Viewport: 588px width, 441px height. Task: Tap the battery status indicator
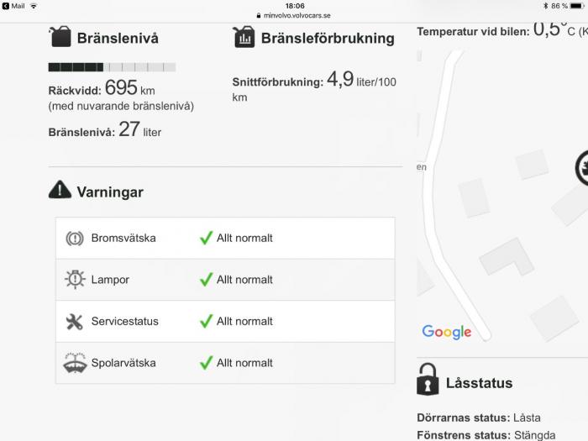click(x=578, y=6)
